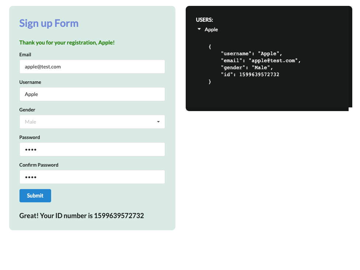Click the "email" line in JSON output
360x270 pixels.
pyautogui.click(x=261, y=61)
